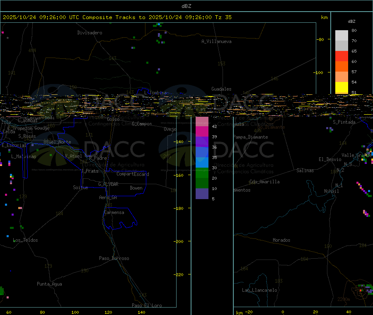Click the Cda_Amarilla label

tap(264, 182)
